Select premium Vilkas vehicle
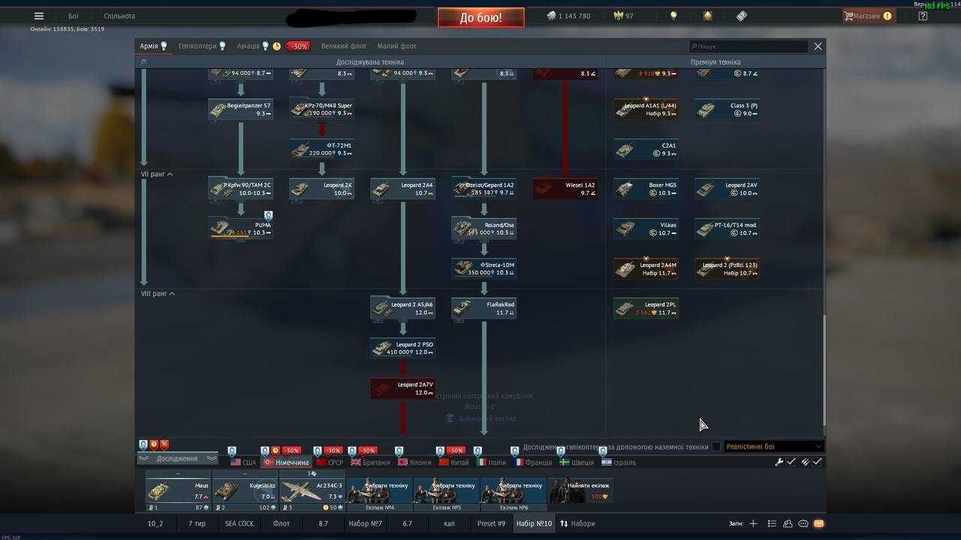This screenshot has height=540, width=961. (x=646, y=229)
